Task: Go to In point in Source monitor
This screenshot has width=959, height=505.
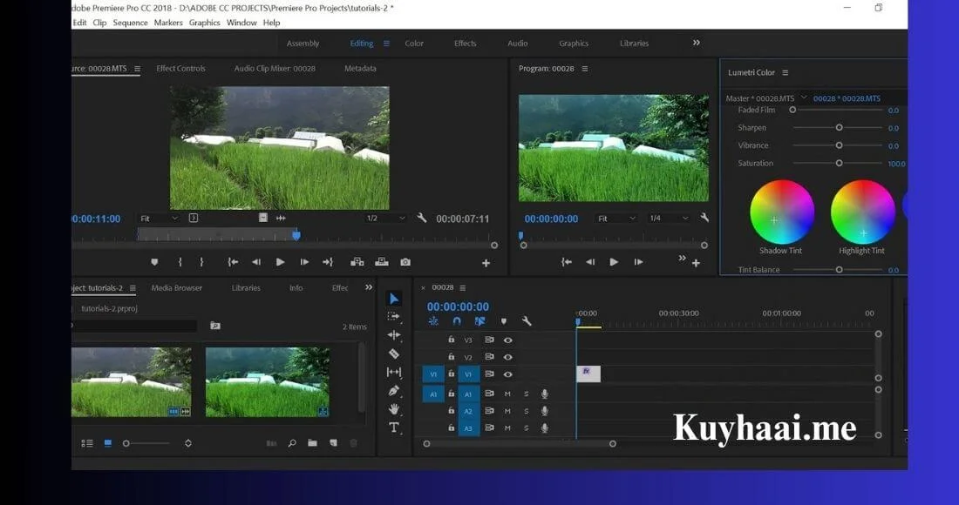Action: [233, 262]
